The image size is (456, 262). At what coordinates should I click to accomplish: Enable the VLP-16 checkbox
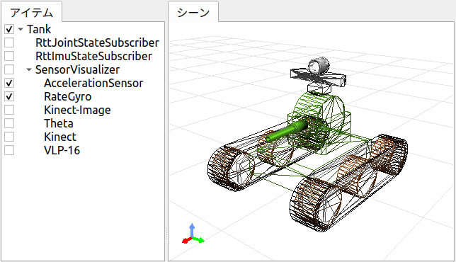[9, 150]
